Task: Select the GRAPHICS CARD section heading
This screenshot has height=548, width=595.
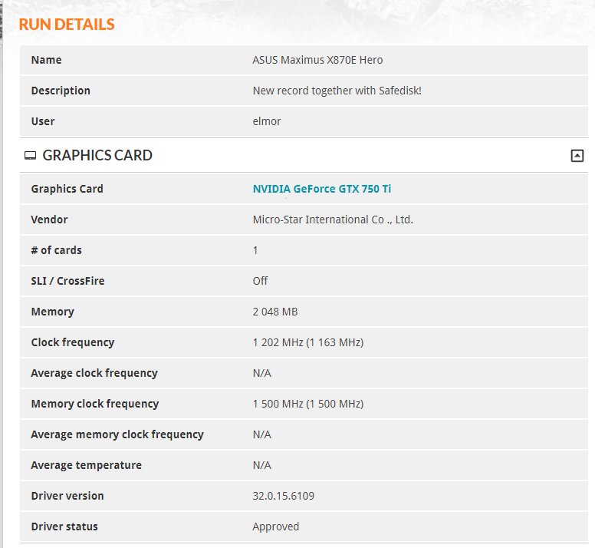Action: 97,155
